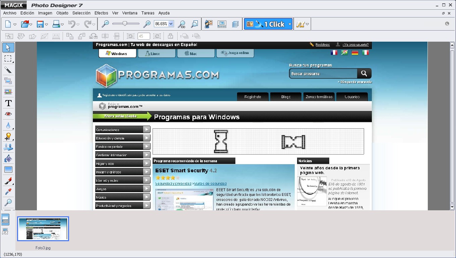Click the lock object icon
The height and width of the screenshot is (258, 456).
[x=170, y=36]
